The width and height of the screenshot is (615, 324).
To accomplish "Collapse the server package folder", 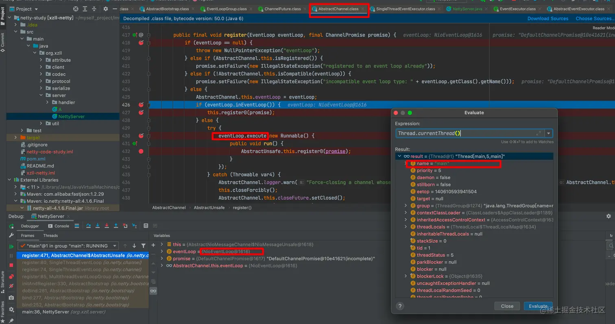I will [41, 95].
